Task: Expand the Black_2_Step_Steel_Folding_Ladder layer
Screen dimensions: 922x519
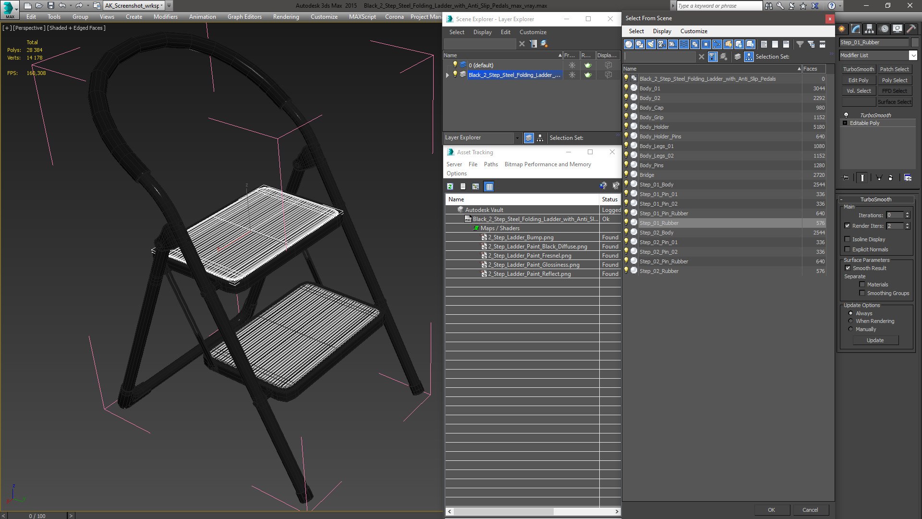Action: point(448,75)
